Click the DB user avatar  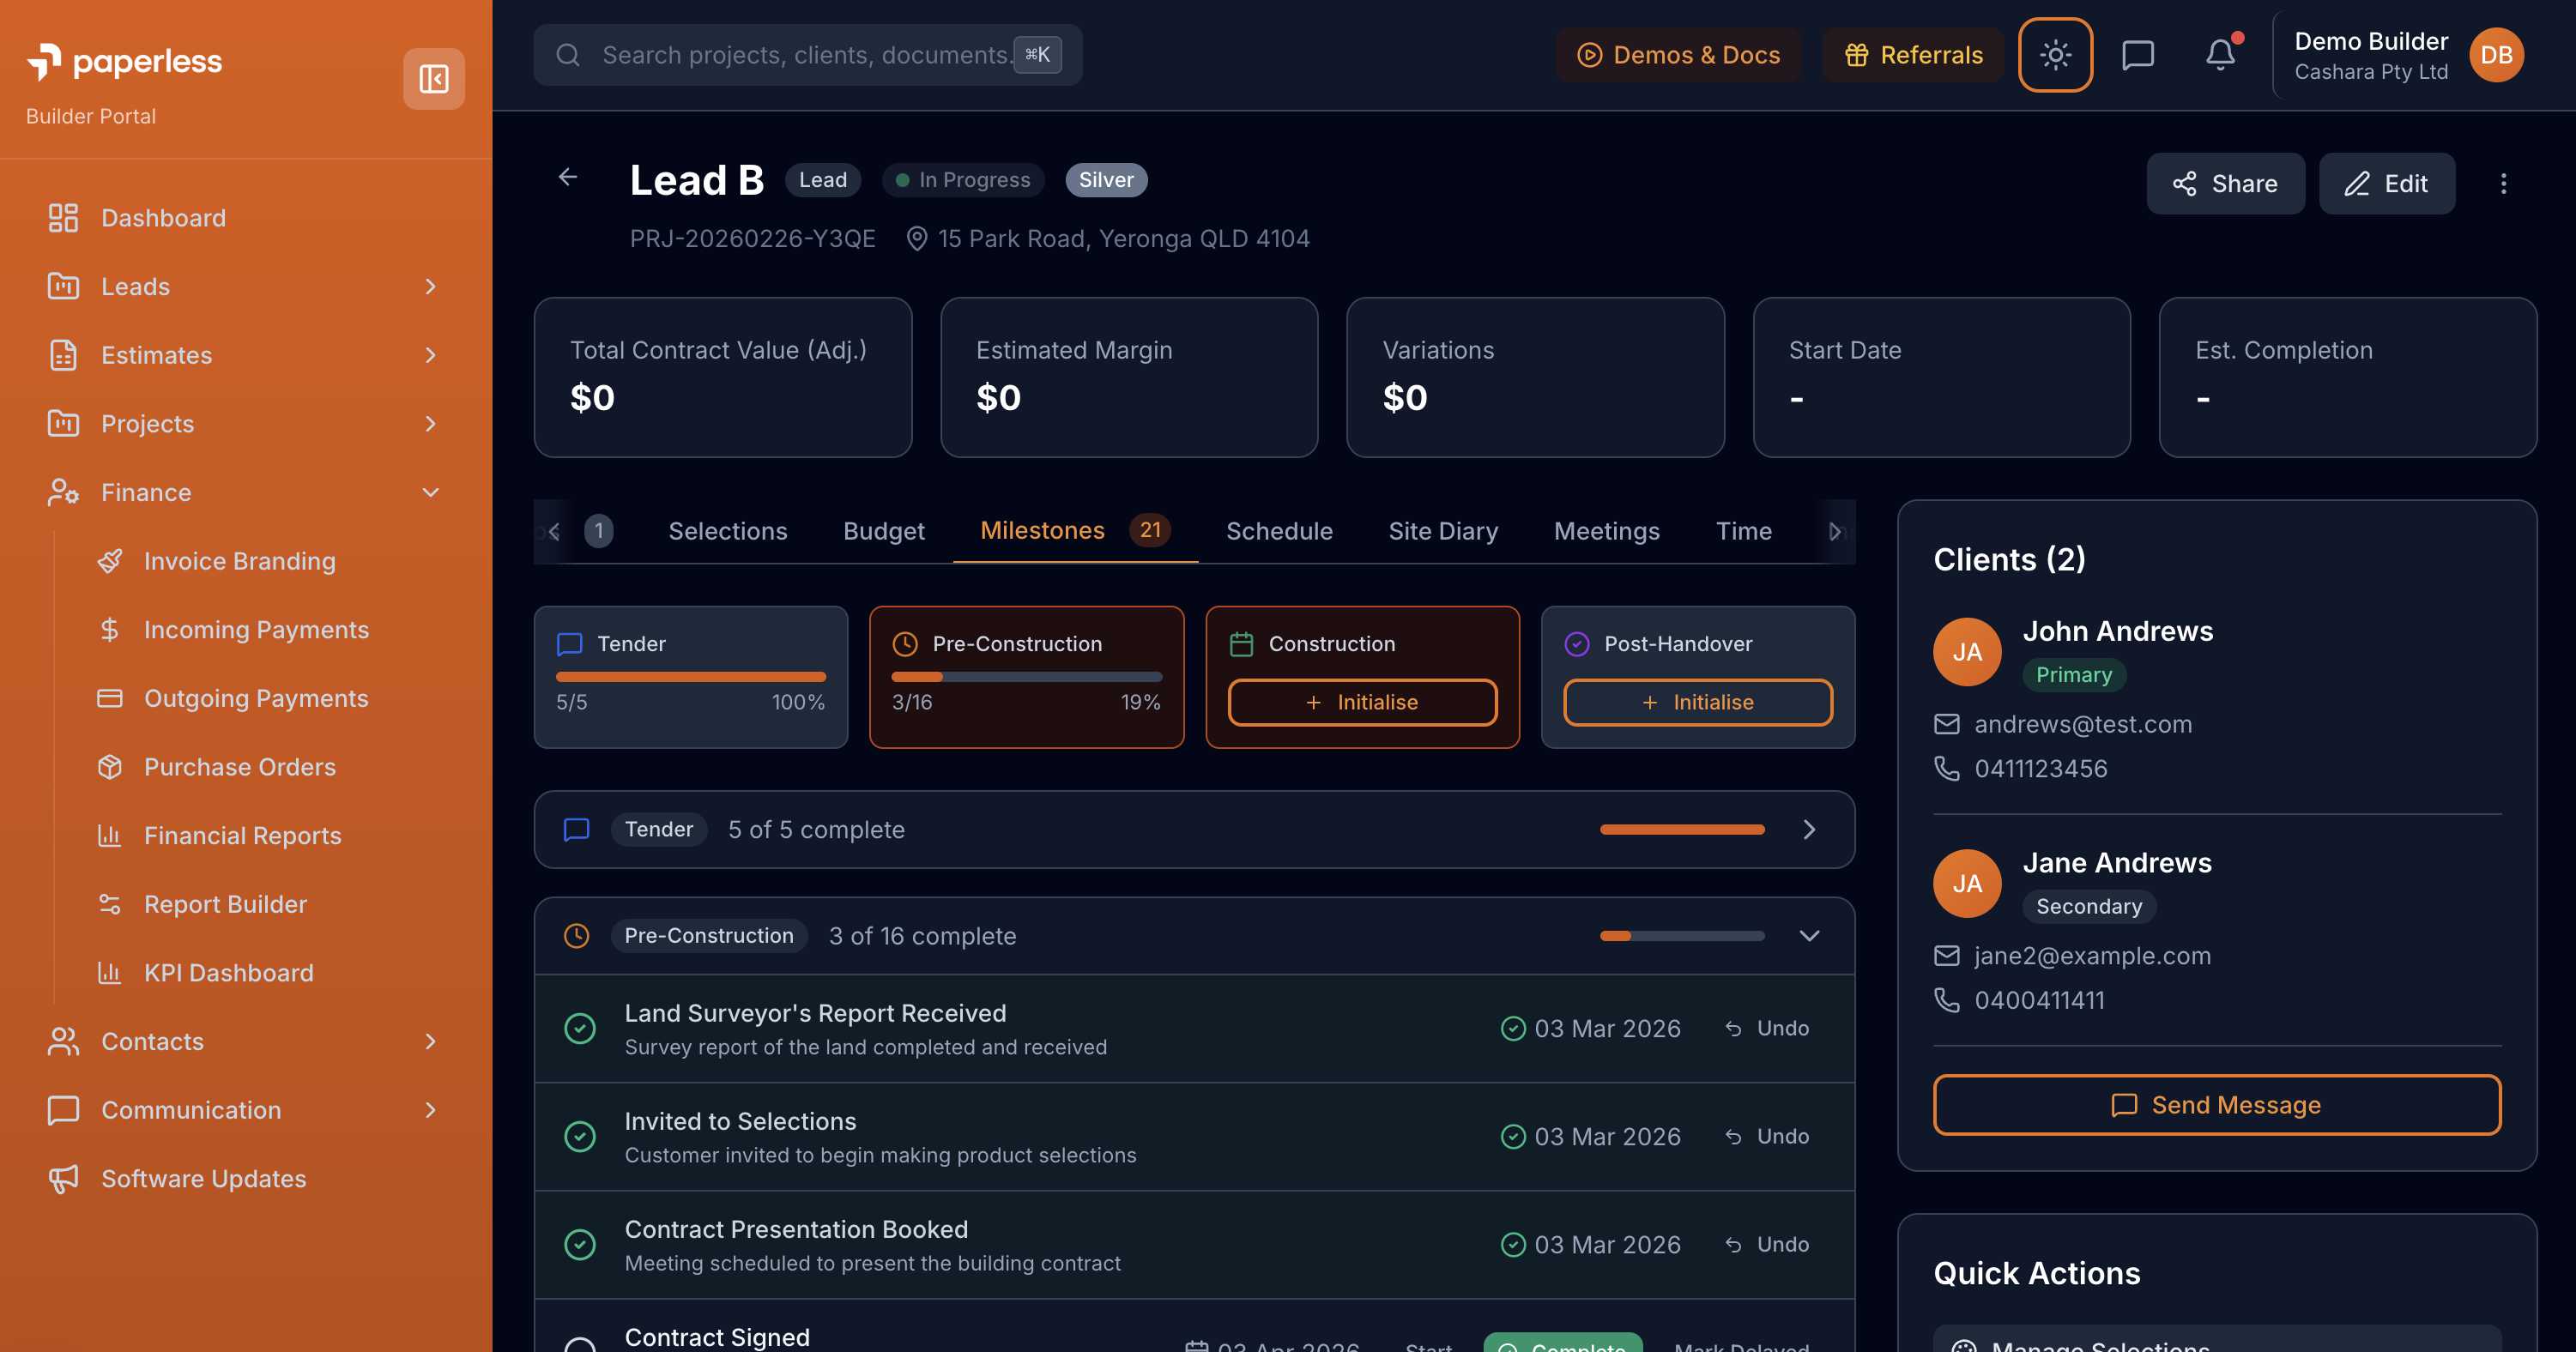tap(2496, 54)
